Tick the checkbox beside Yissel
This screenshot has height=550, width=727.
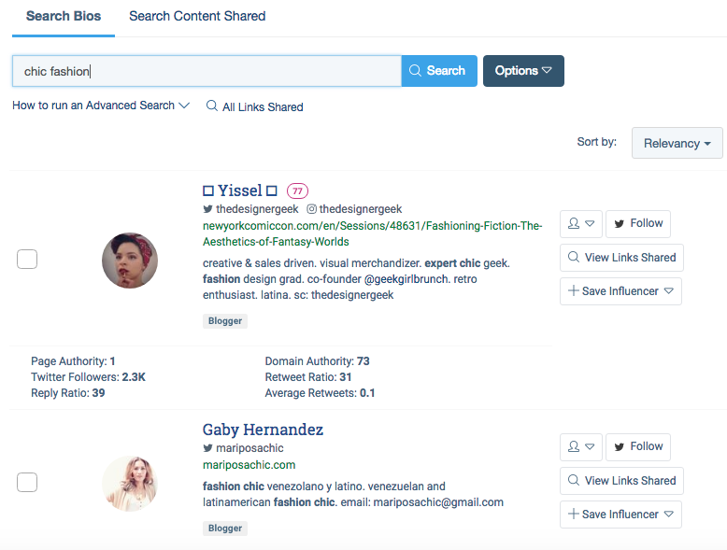click(x=27, y=259)
